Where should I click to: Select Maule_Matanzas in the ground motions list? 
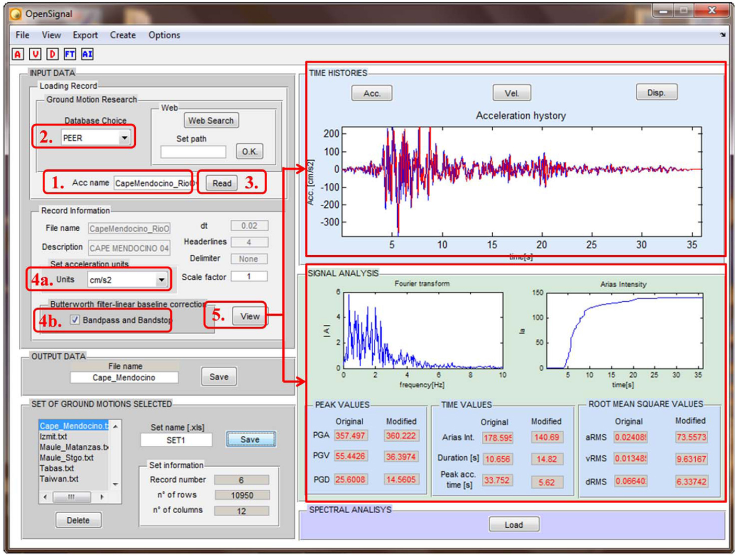point(74,447)
